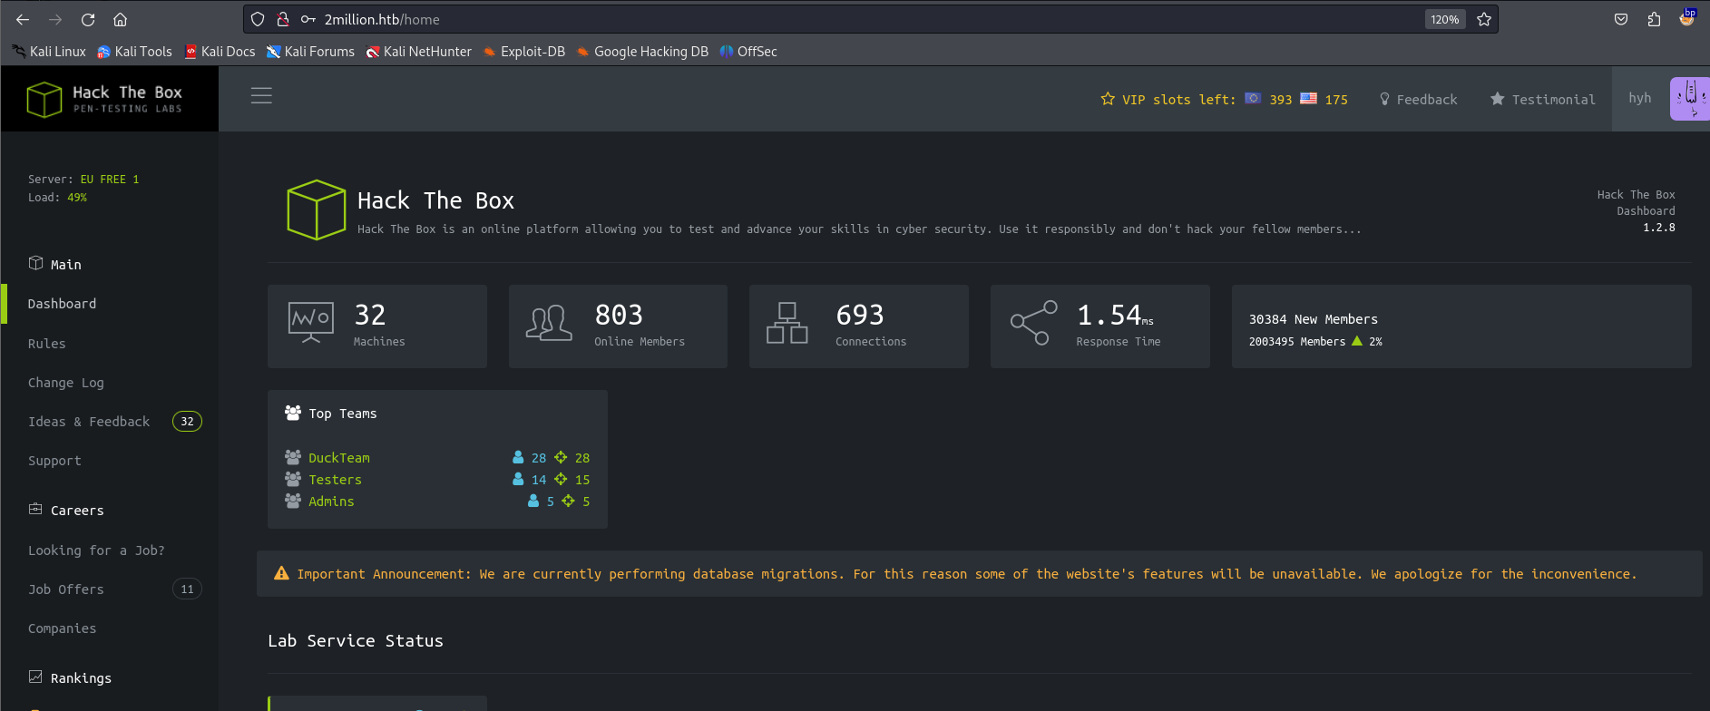Open the Testers team link
The width and height of the screenshot is (1710, 711).
[335, 480]
